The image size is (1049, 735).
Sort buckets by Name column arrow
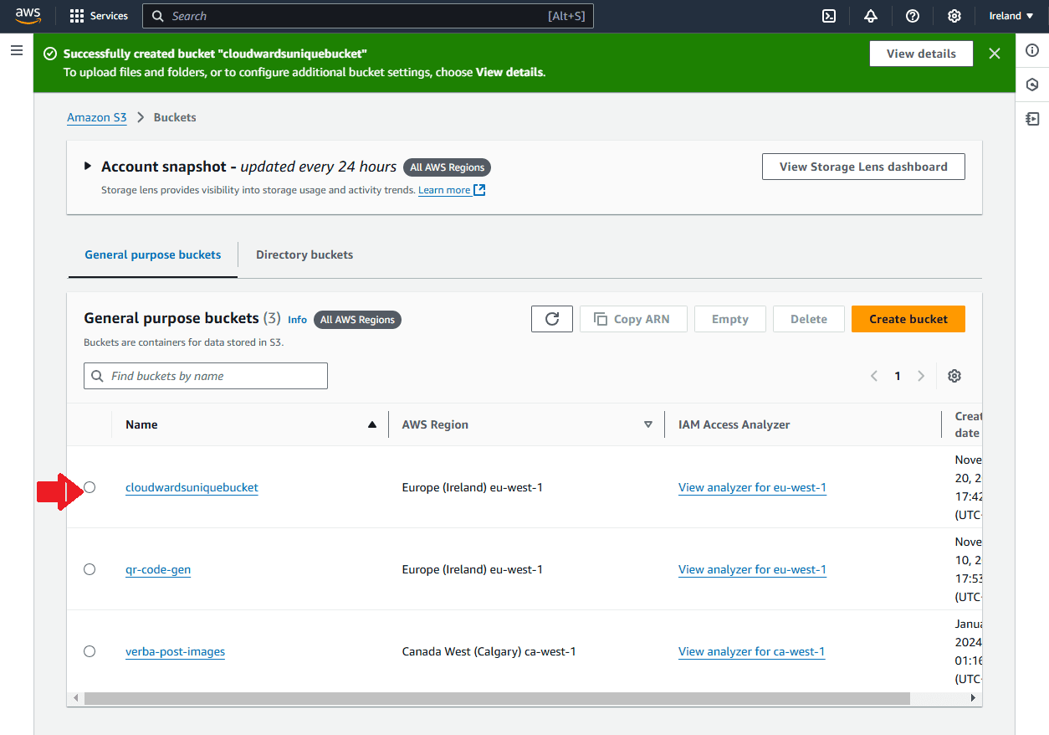pyautogui.click(x=372, y=424)
